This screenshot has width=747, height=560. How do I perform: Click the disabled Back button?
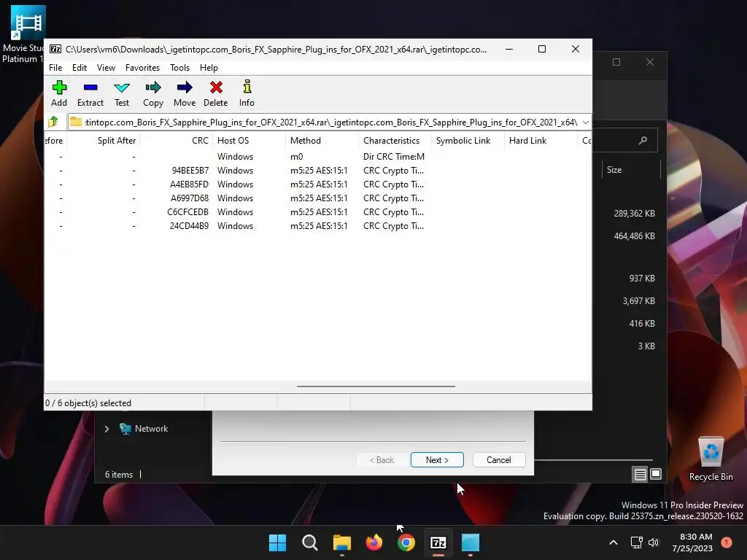coord(382,460)
